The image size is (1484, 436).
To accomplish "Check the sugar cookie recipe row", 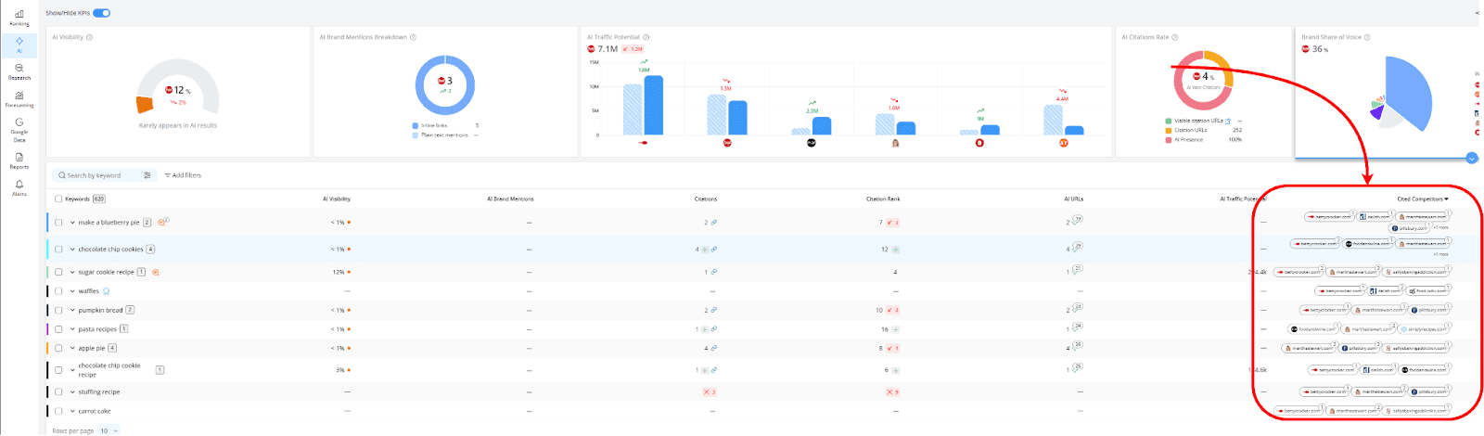I will pyautogui.click(x=58, y=273).
